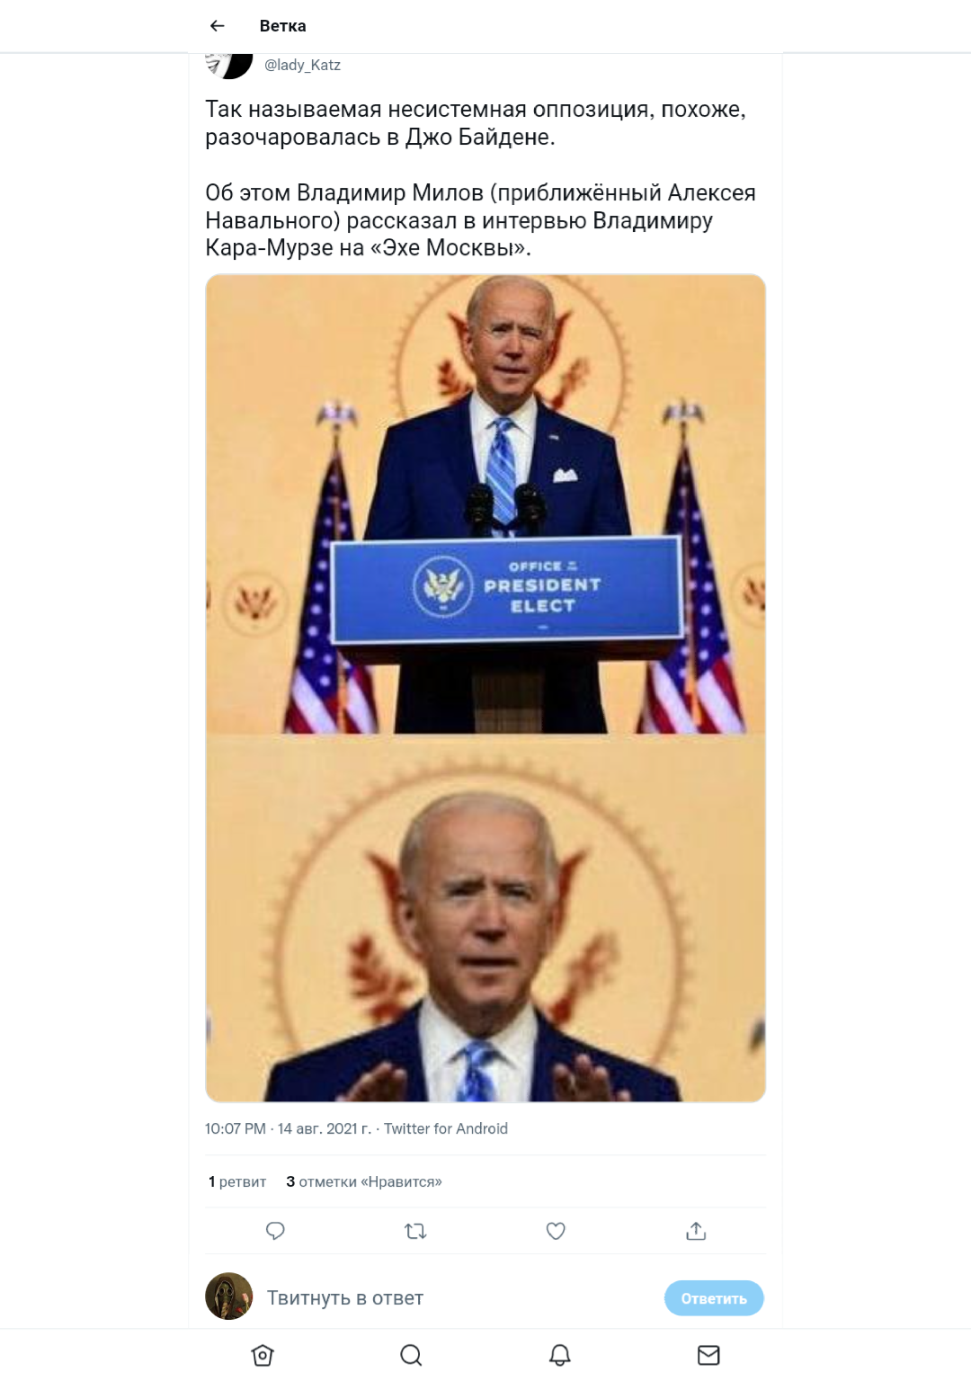Like the tweet with the heart icon
Screen dimensions: 971x1381
[556, 1231]
